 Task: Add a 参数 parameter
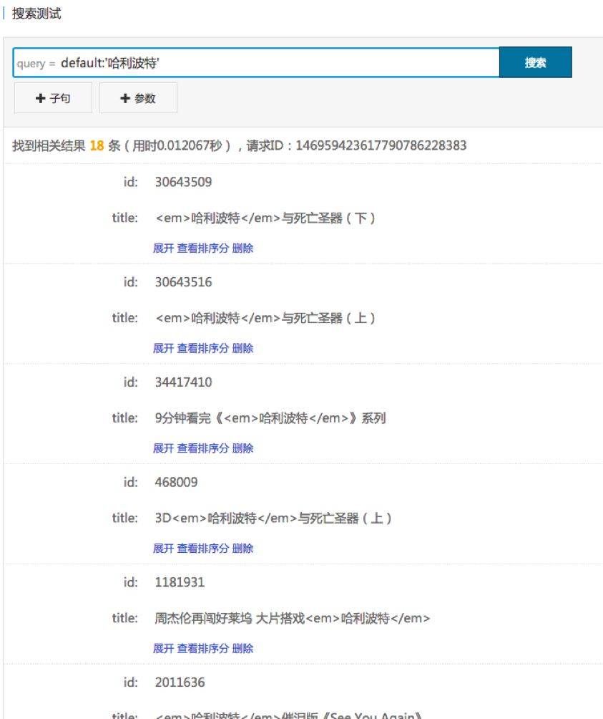pos(138,98)
